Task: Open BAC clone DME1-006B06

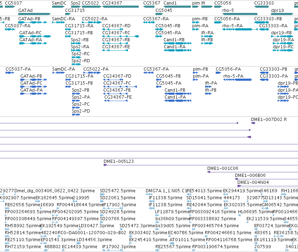Action: [x=250, y=175]
